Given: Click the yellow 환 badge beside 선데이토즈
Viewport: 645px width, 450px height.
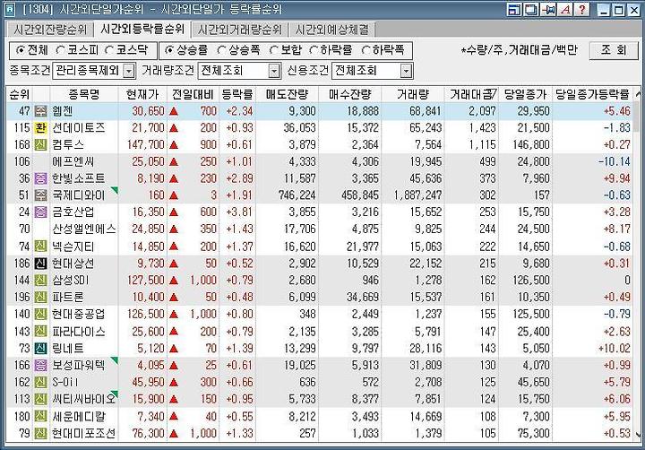Looking at the screenshot, I should coord(40,128).
